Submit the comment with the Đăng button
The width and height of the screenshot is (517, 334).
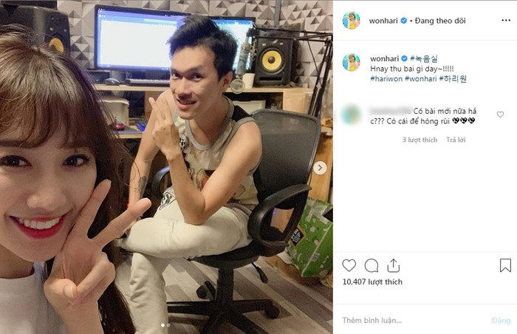[x=501, y=320]
